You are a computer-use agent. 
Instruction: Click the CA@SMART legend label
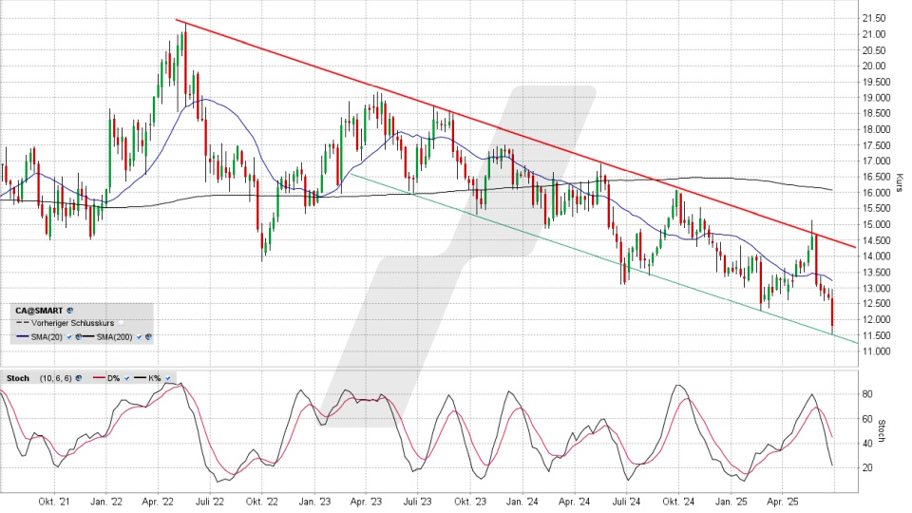click(x=39, y=311)
